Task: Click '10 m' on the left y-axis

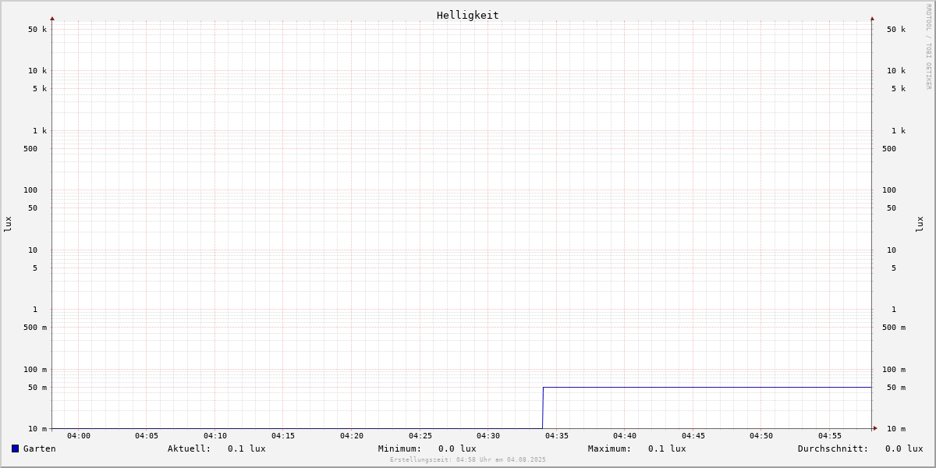Action: tap(37, 429)
